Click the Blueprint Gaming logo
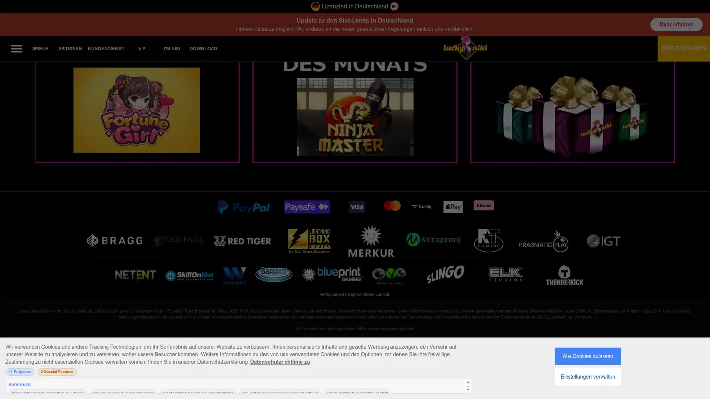The height and width of the screenshot is (399, 710). tap(332, 274)
